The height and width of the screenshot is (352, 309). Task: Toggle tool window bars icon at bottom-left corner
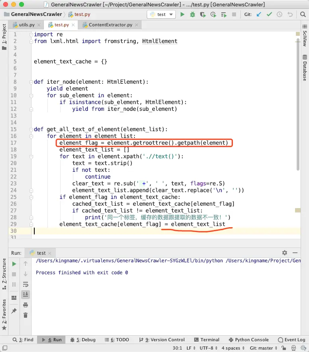point(5,348)
